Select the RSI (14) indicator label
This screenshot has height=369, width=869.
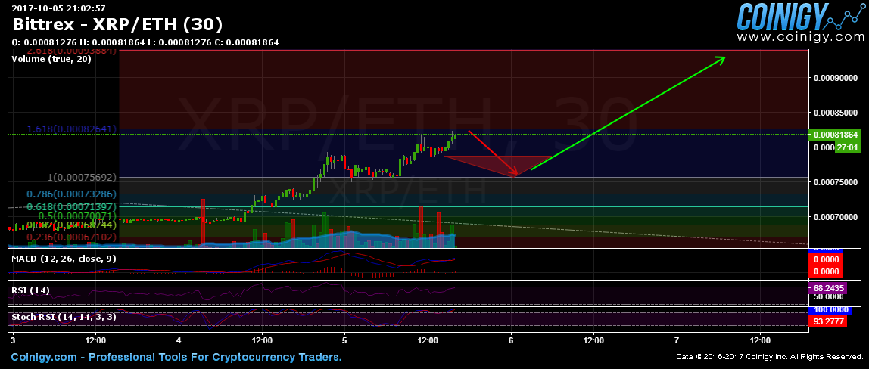[30, 290]
